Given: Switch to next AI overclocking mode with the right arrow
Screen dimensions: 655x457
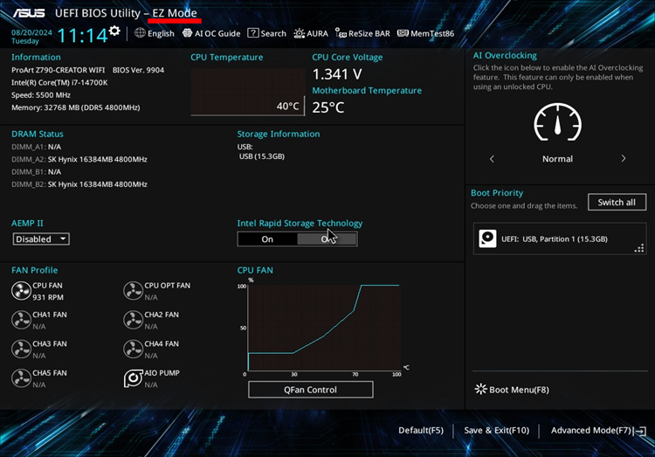Looking at the screenshot, I should pos(624,158).
